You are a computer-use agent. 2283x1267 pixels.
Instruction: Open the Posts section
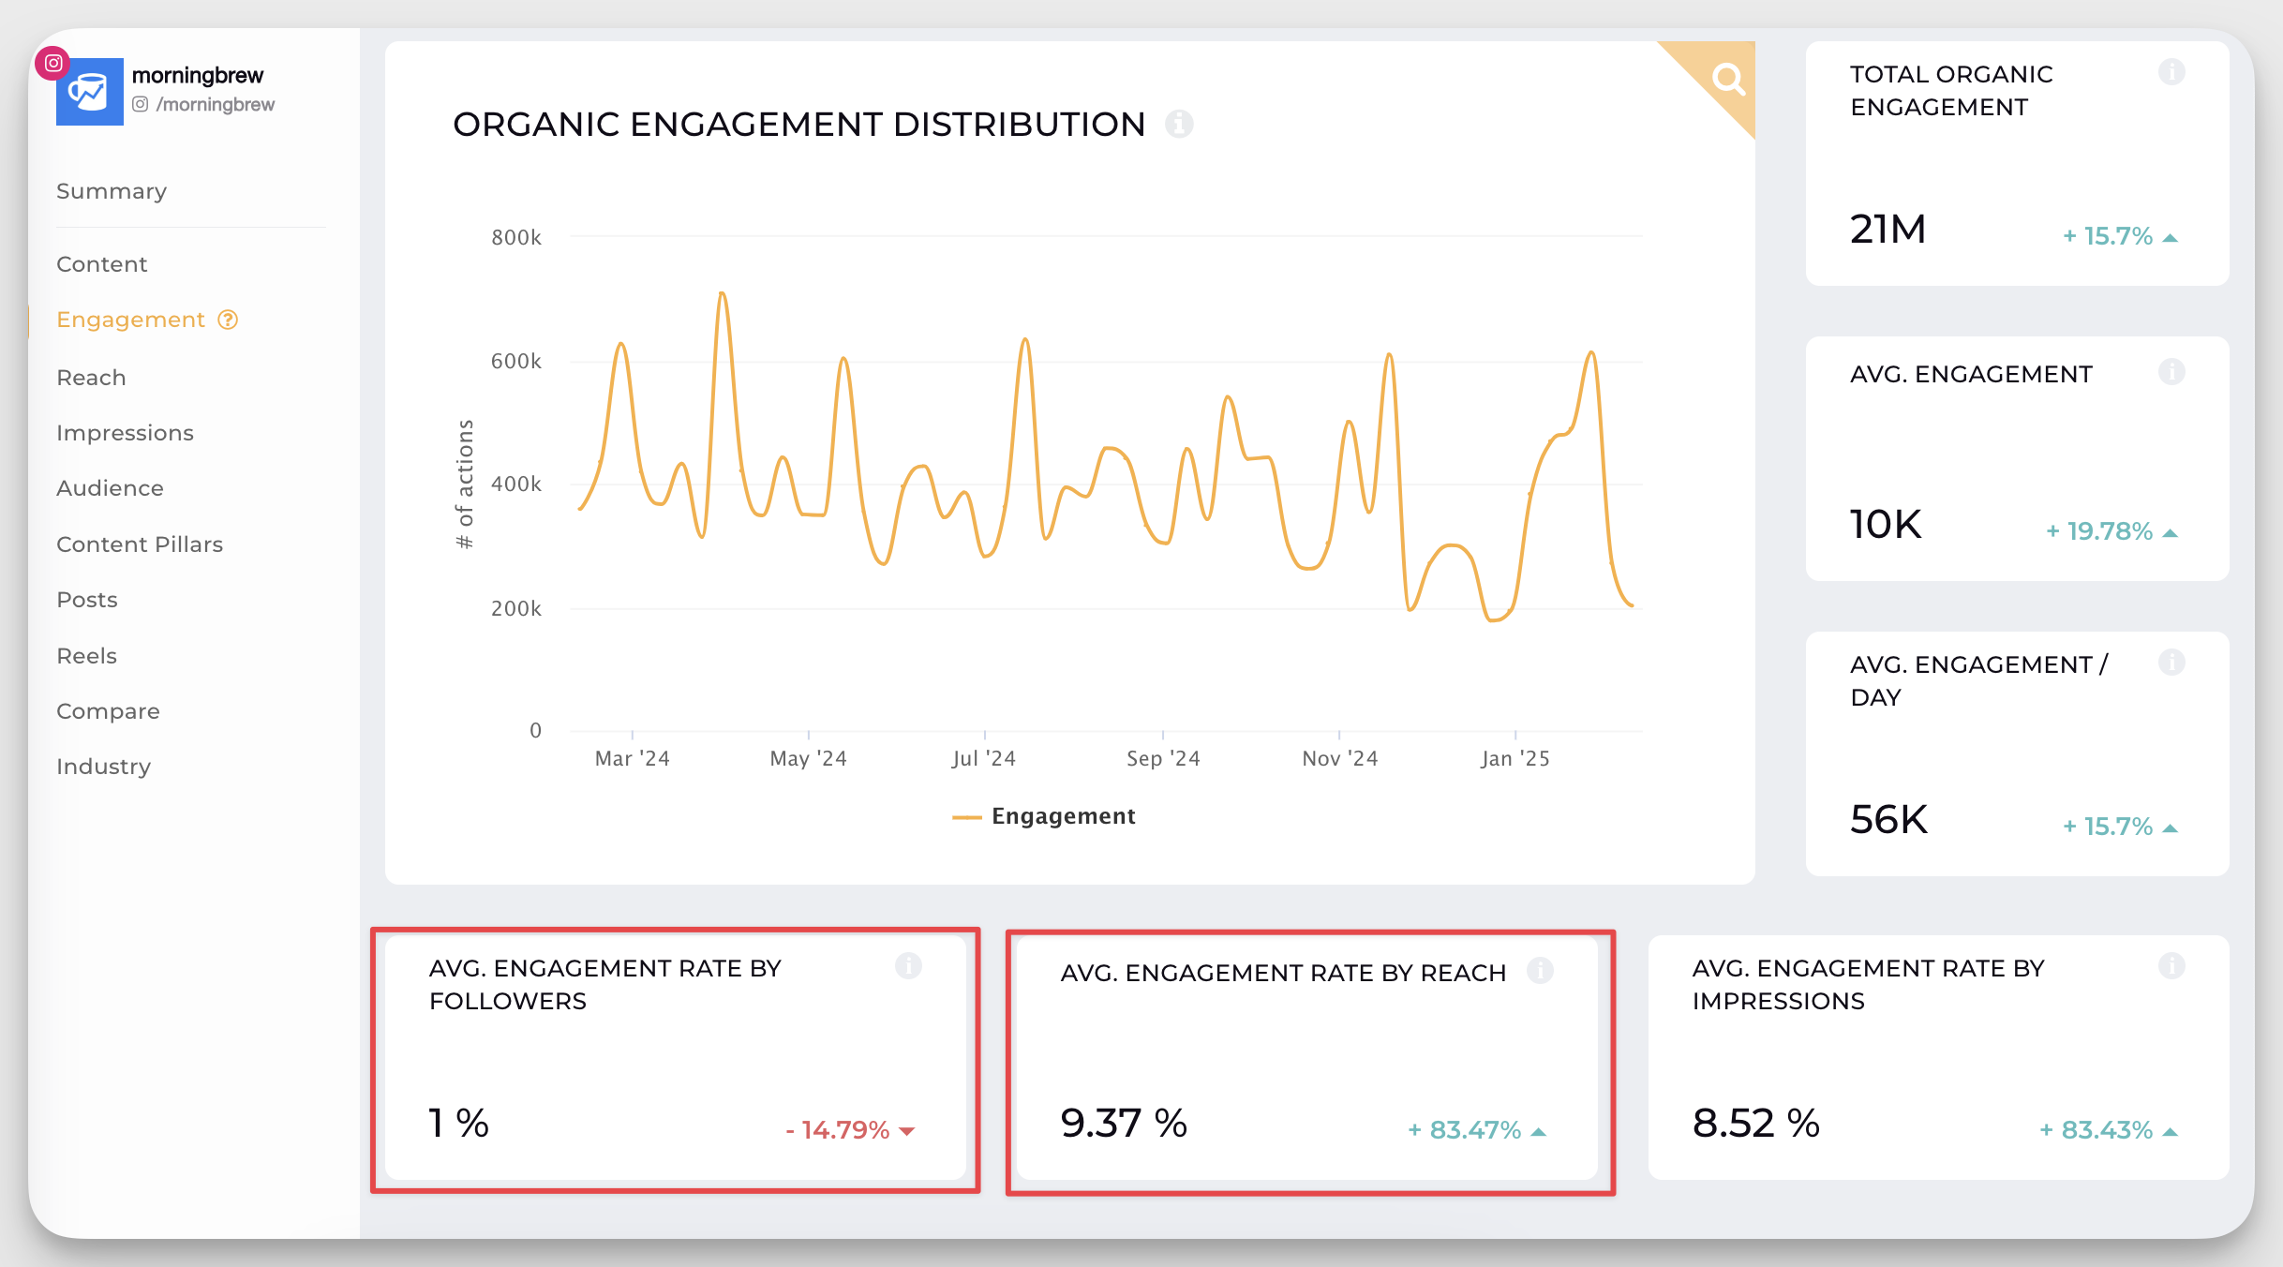coord(87,600)
